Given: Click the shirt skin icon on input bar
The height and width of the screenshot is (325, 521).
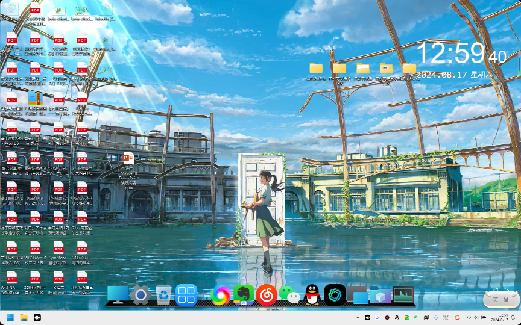Looking at the screenshot, I should pyautogui.click(x=506, y=300).
